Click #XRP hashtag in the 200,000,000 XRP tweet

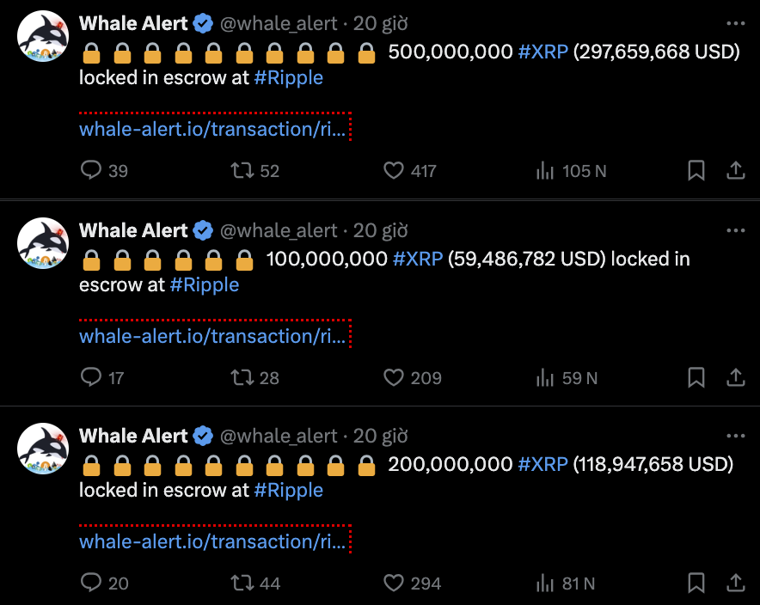pos(542,464)
